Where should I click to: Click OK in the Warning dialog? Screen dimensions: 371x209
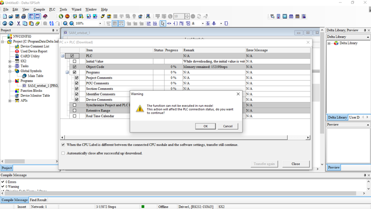pos(205,126)
